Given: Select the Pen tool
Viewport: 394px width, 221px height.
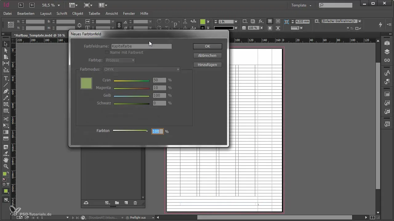Looking at the screenshot, I should [6, 91].
